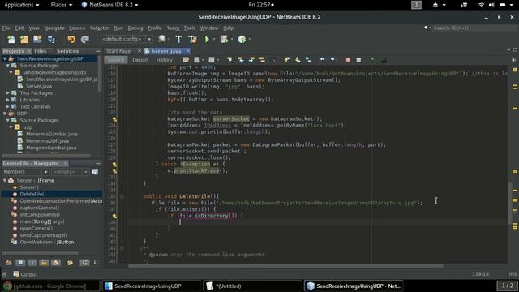Click Next Bookmark icon in editor
Screen dimensions: 519x292
[298, 60]
